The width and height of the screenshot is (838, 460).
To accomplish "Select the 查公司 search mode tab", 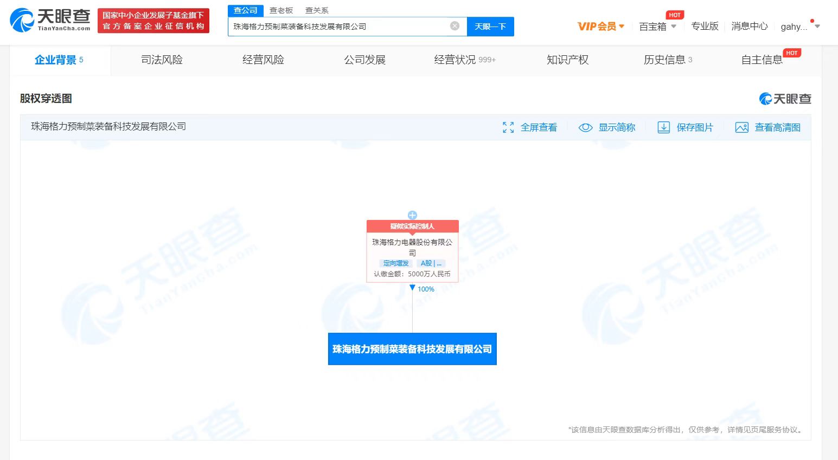I will click(245, 10).
